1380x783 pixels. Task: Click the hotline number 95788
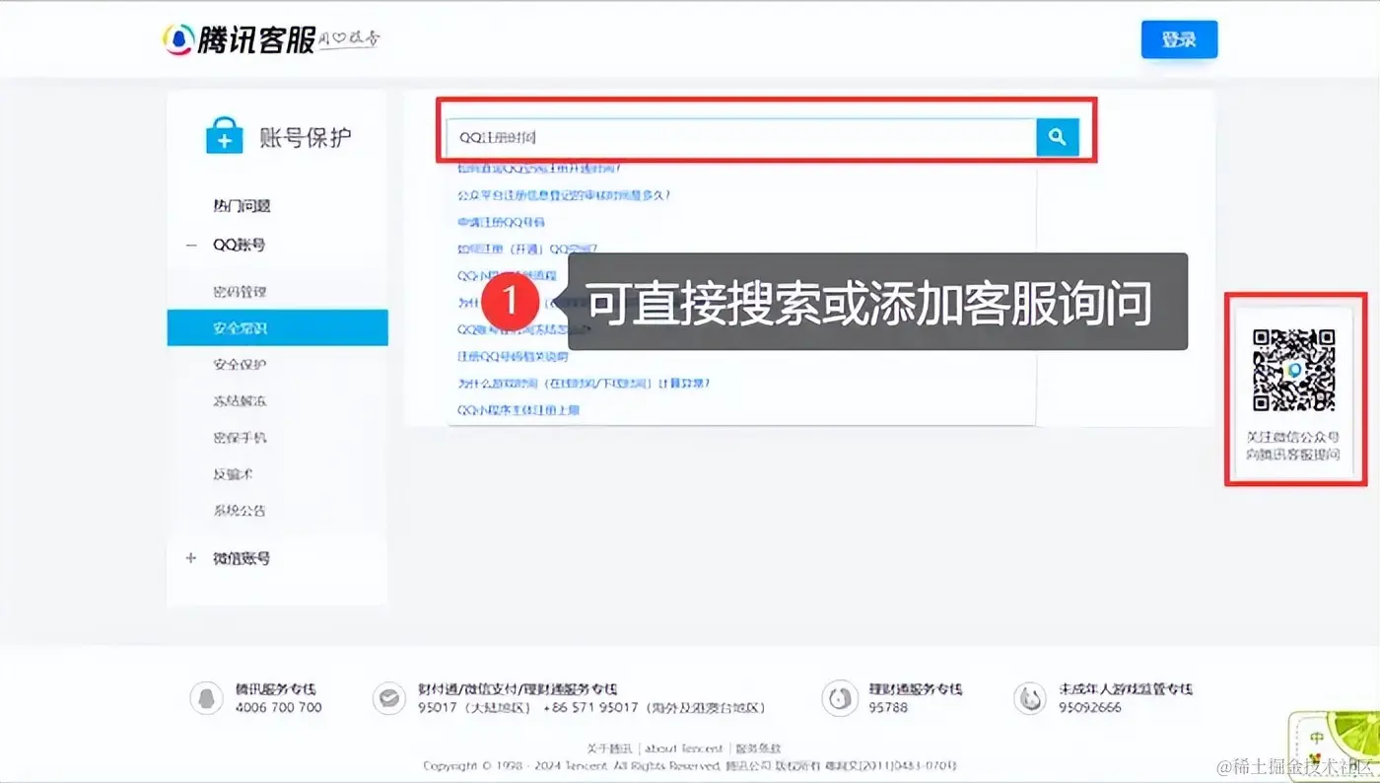click(x=888, y=707)
